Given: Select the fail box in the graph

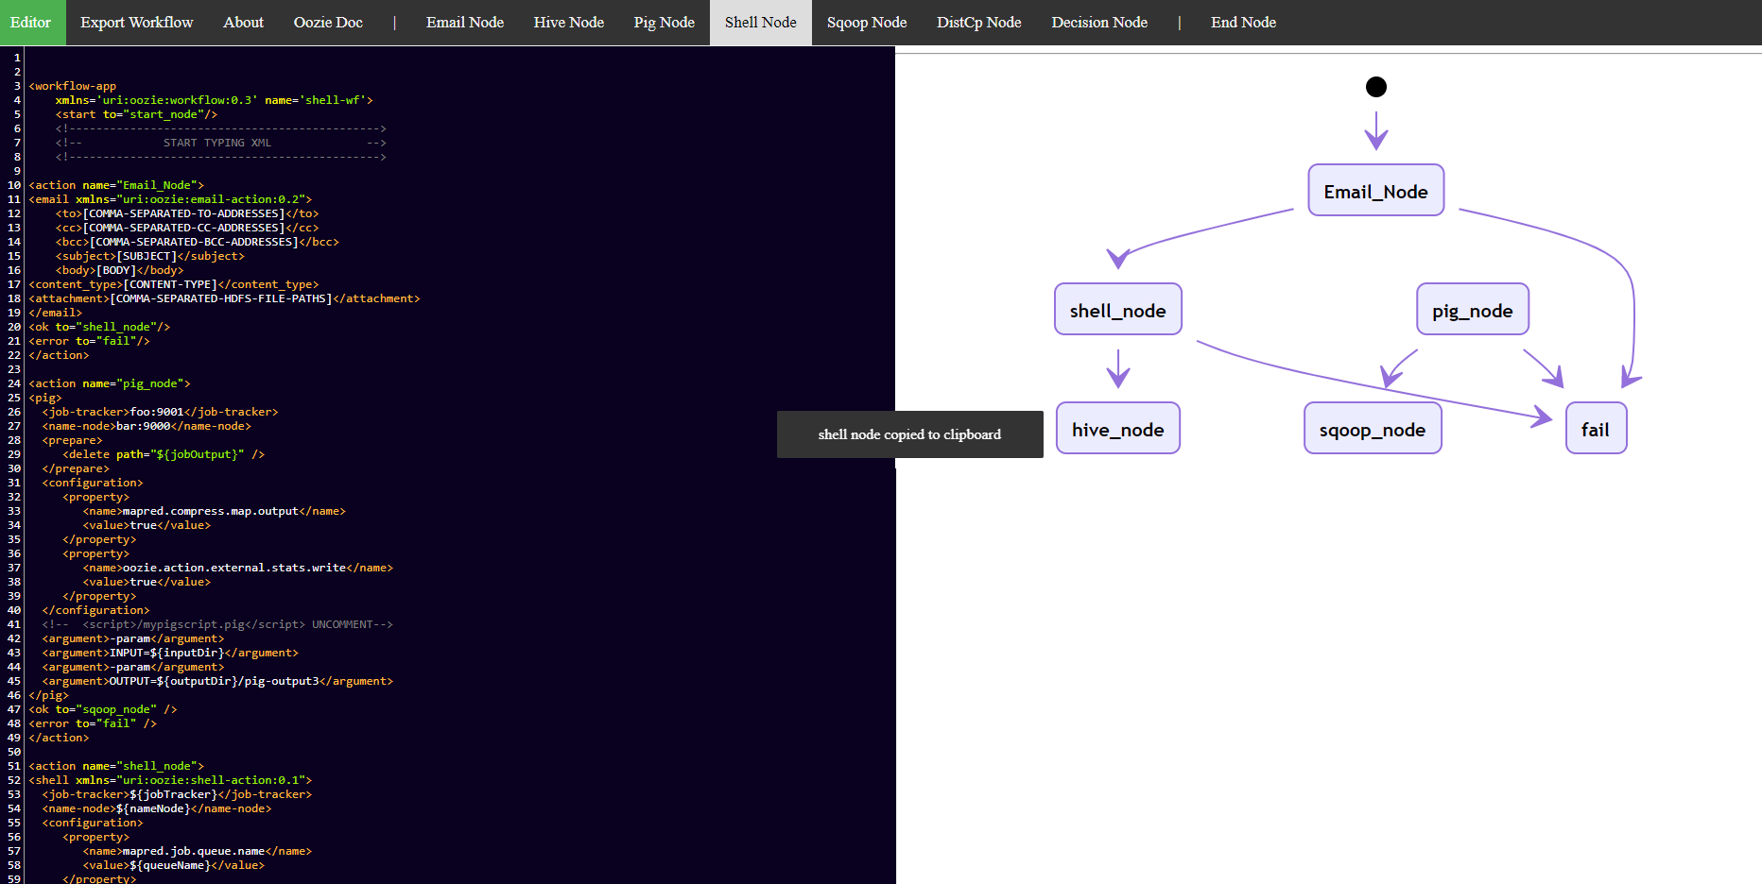Looking at the screenshot, I should [1596, 429].
